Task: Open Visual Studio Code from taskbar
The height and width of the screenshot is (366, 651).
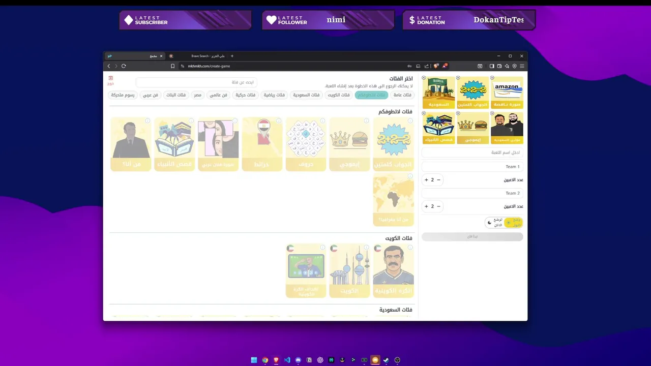Action: coord(287,360)
